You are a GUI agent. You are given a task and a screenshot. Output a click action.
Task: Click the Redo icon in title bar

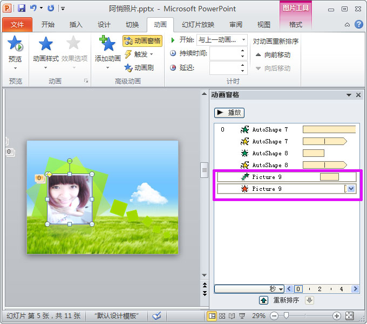(51, 8)
